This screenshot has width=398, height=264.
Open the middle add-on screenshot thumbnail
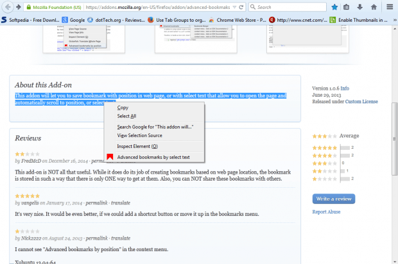point(196,38)
